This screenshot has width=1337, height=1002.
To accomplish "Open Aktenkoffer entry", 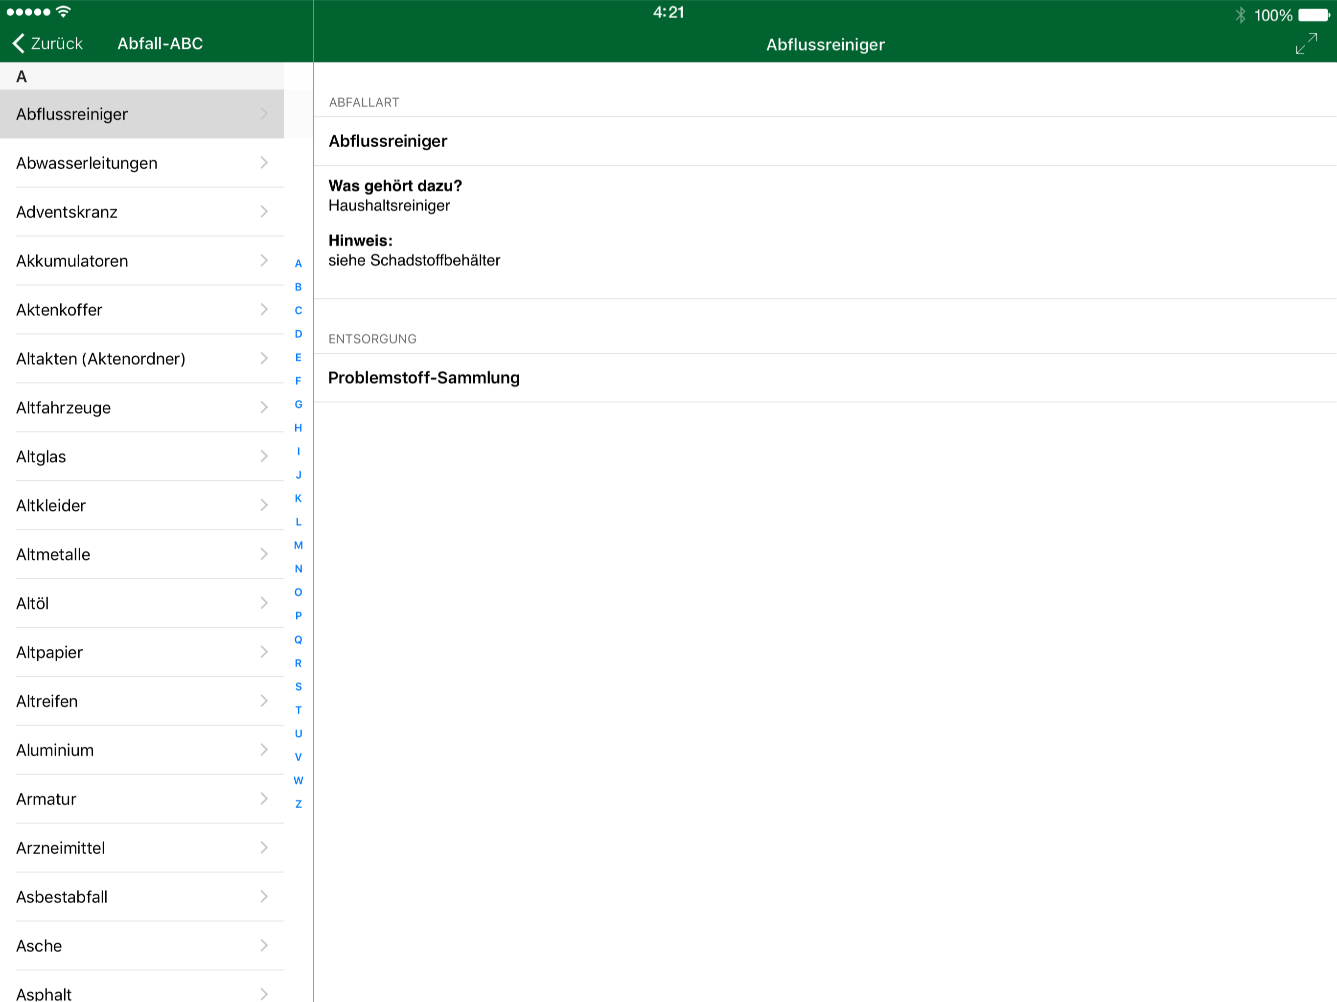I will point(141,310).
